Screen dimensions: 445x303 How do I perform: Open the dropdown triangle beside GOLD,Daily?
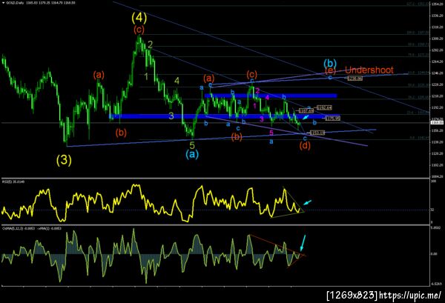tap(3, 3)
